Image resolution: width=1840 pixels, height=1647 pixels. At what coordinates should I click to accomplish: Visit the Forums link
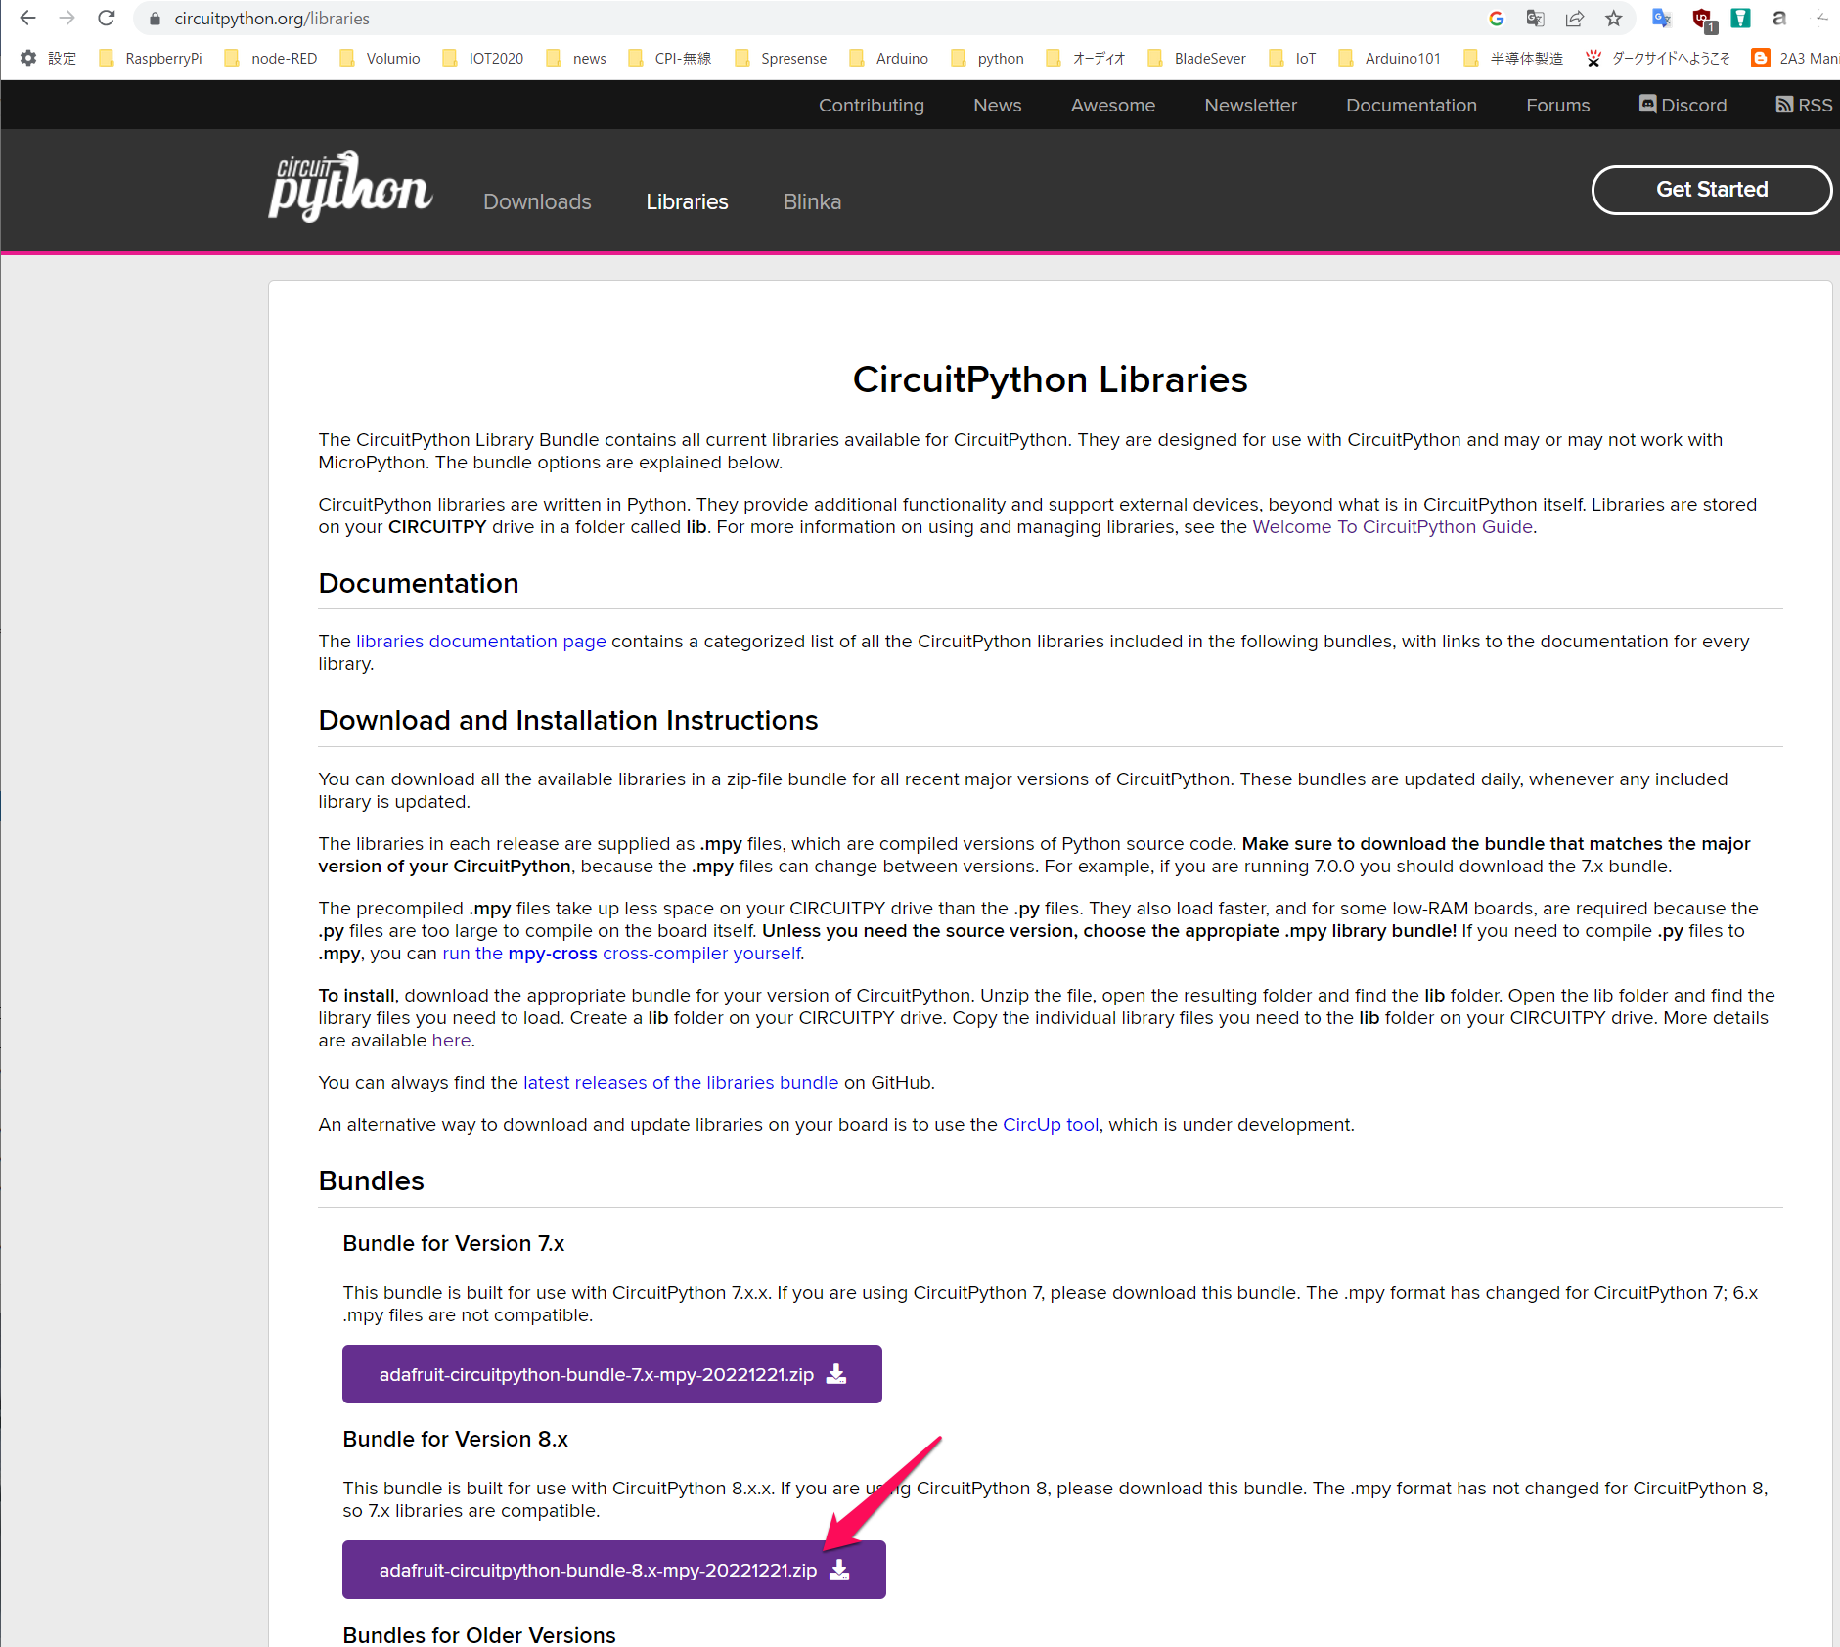point(1557,105)
